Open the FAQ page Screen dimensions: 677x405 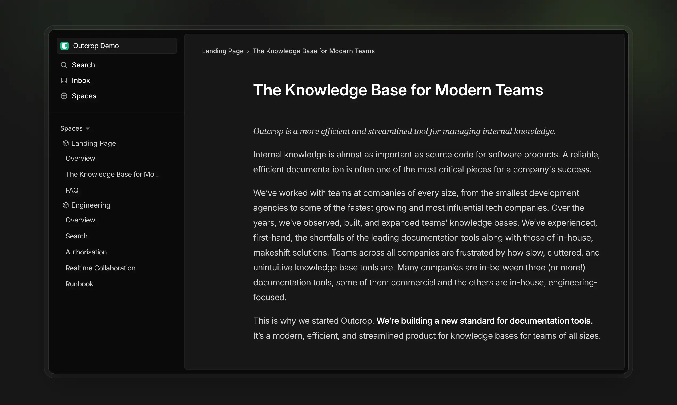click(72, 190)
